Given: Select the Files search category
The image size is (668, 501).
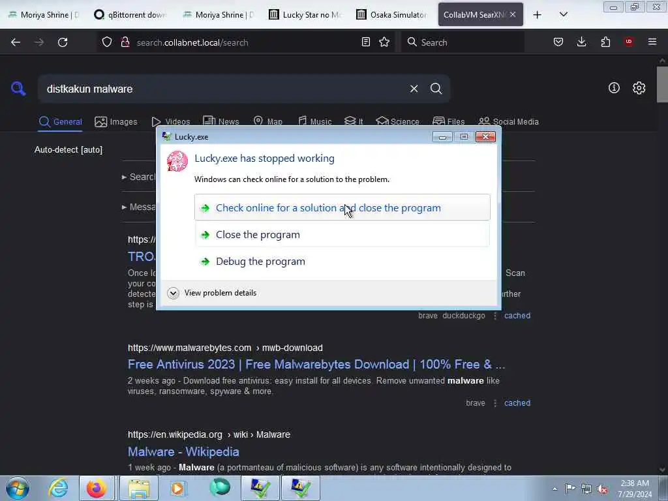Looking at the screenshot, I should pyautogui.click(x=449, y=121).
